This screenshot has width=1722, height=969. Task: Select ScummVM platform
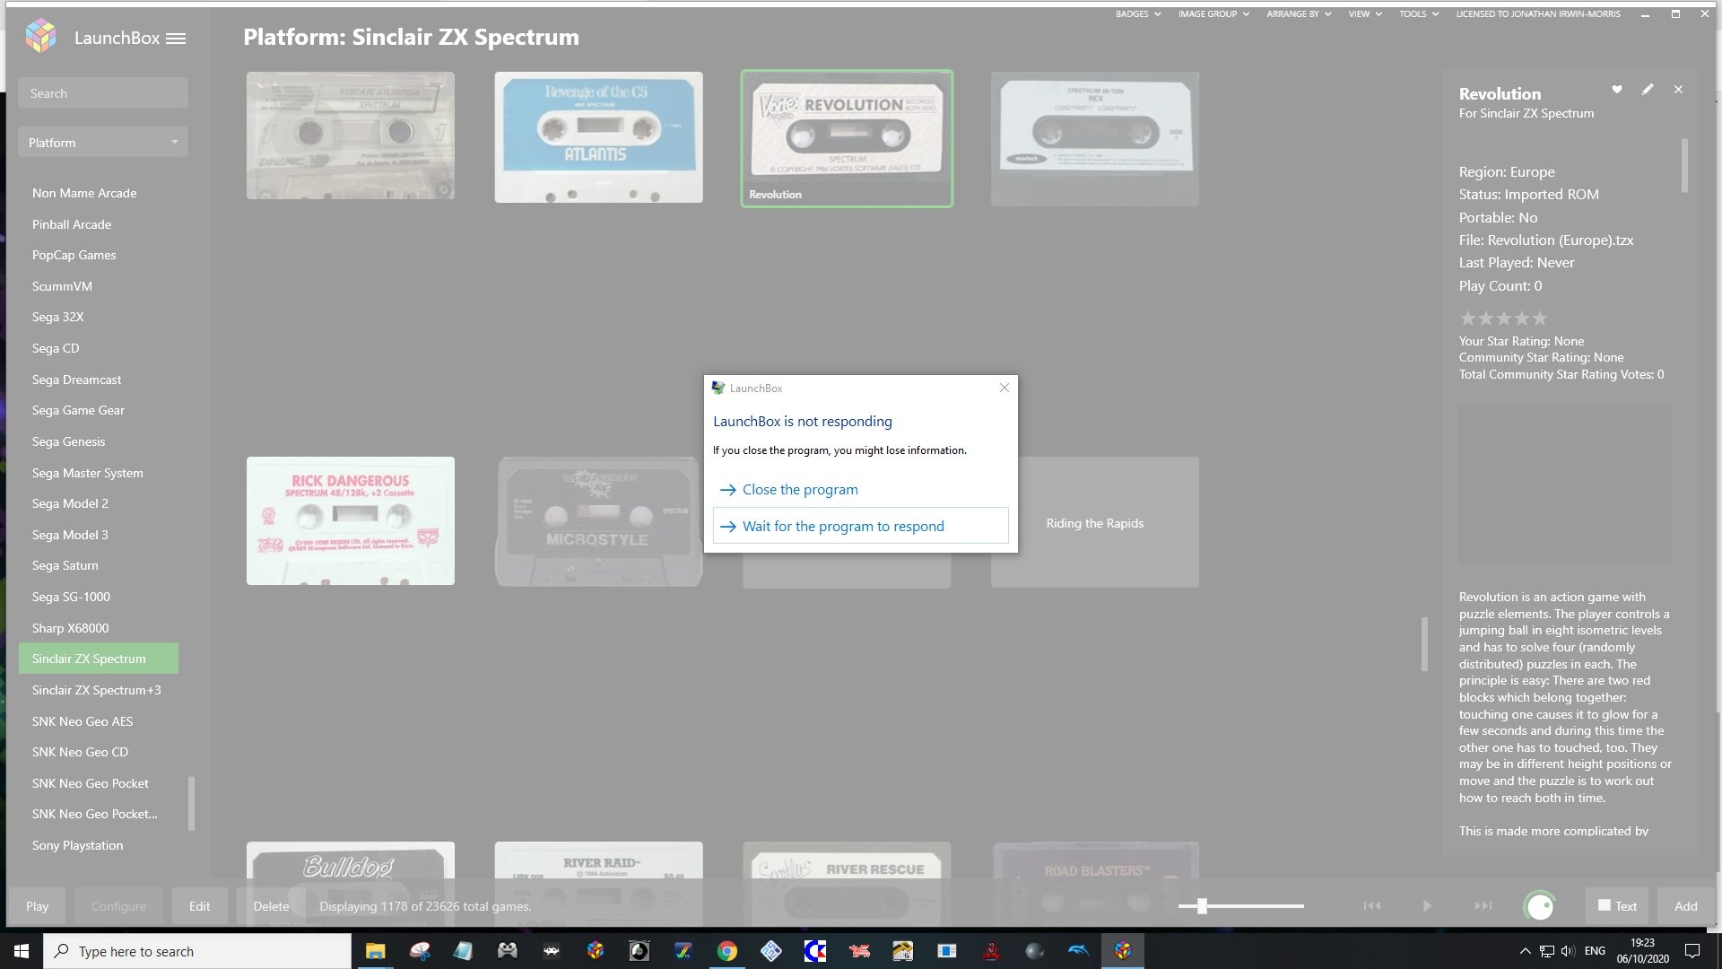click(62, 286)
